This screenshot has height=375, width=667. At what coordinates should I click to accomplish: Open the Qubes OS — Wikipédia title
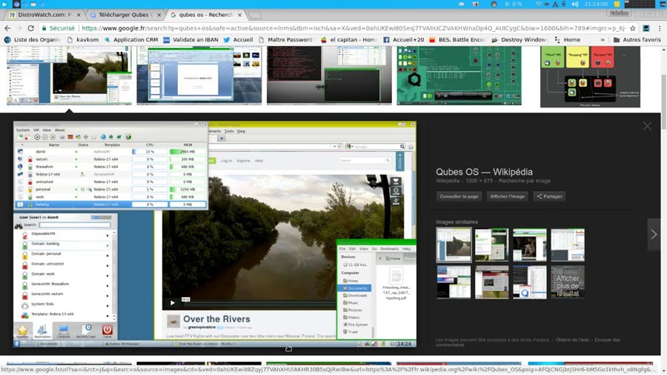(x=484, y=172)
